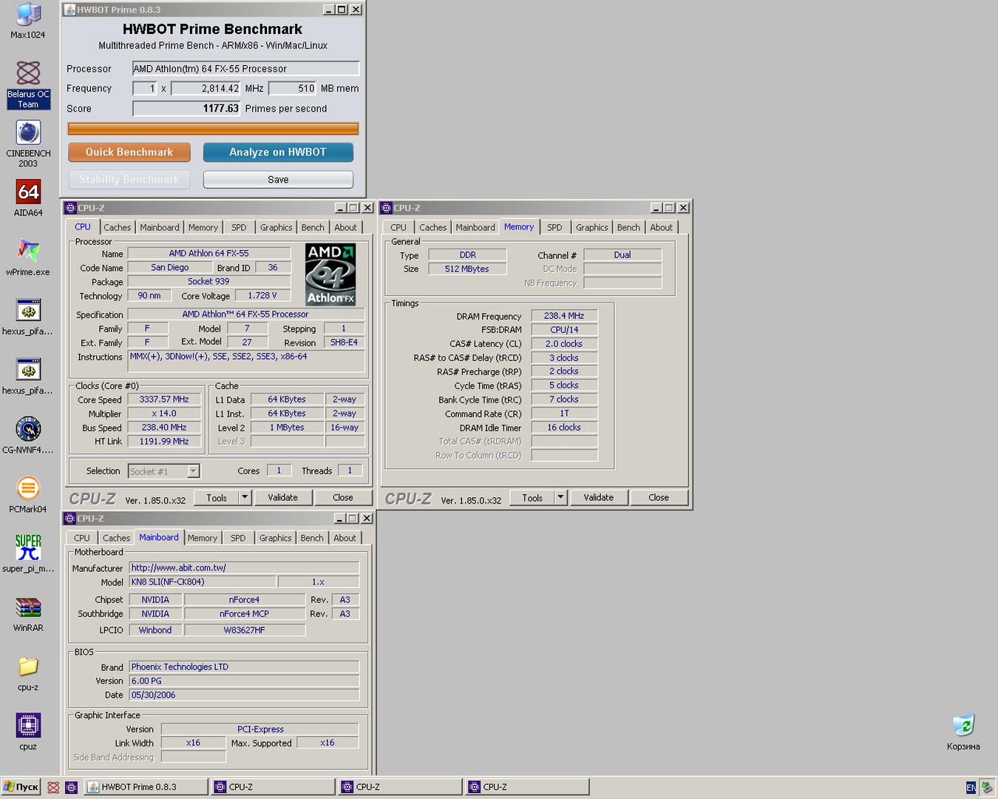Click the system tray icon beside the EN indicator
This screenshot has width=998, height=799.
[x=987, y=787]
